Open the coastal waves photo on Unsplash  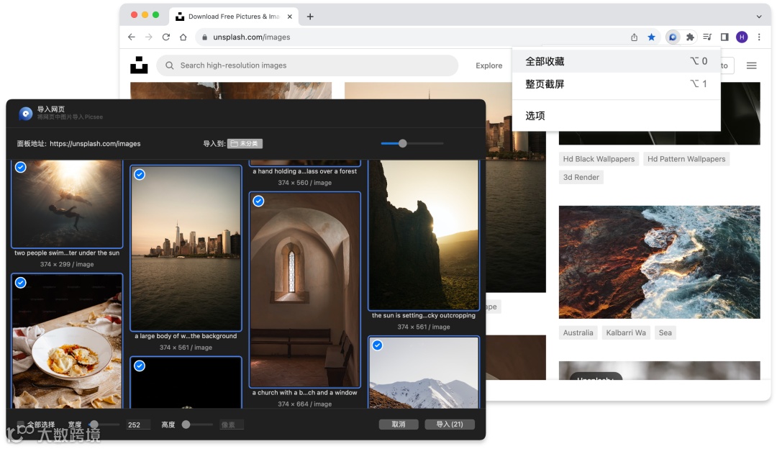tap(659, 262)
